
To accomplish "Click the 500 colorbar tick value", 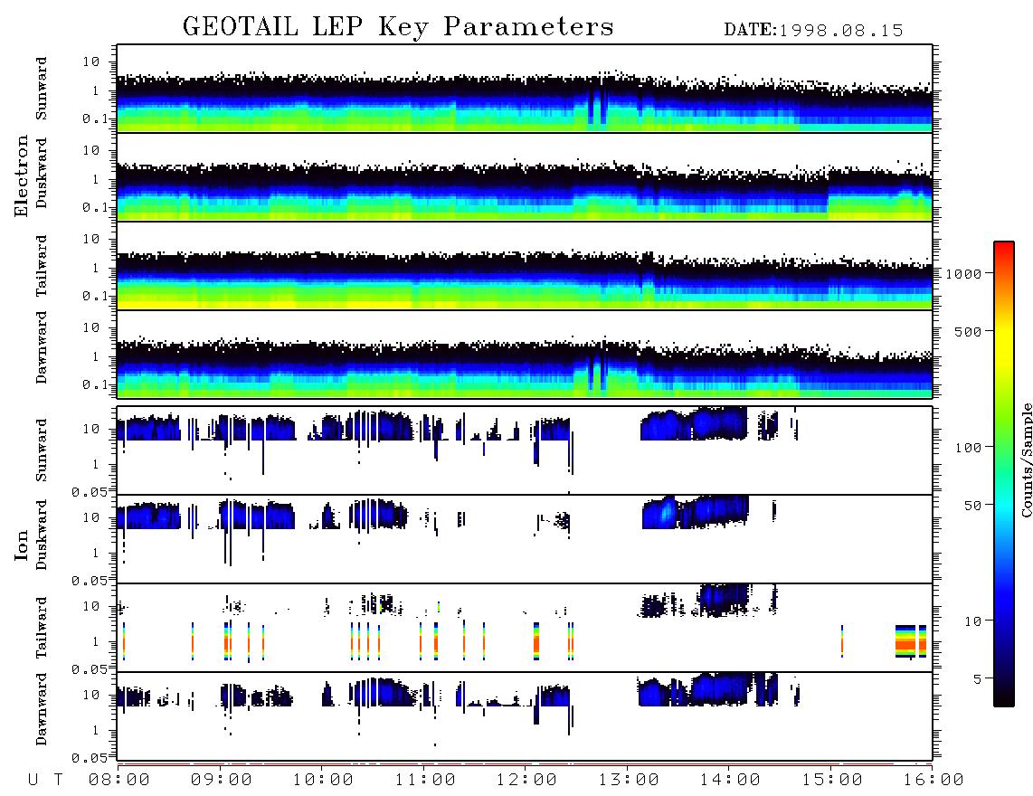I will coord(968,332).
